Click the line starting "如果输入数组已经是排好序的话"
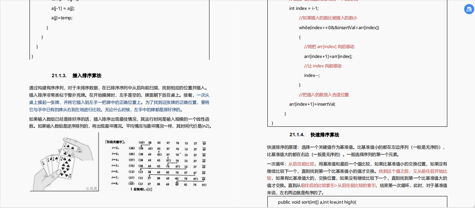 (119, 119)
